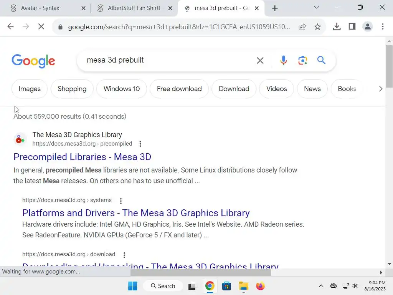Click the docs.mesa3d.org › download URL
Image resolution: width=393 pixels, height=295 pixels.
tap(69, 254)
